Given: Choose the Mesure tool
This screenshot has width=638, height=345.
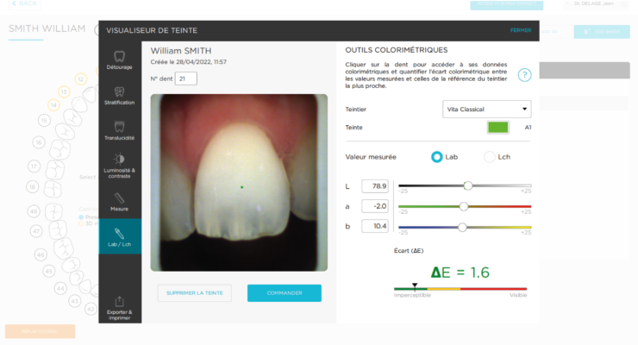Looking at the screenshot, I should pos(119,202).
